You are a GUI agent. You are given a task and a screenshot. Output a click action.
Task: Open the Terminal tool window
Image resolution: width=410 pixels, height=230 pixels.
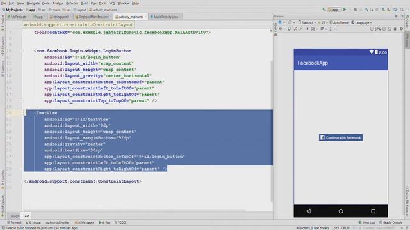pyautogui.click(x=14, y=222)
